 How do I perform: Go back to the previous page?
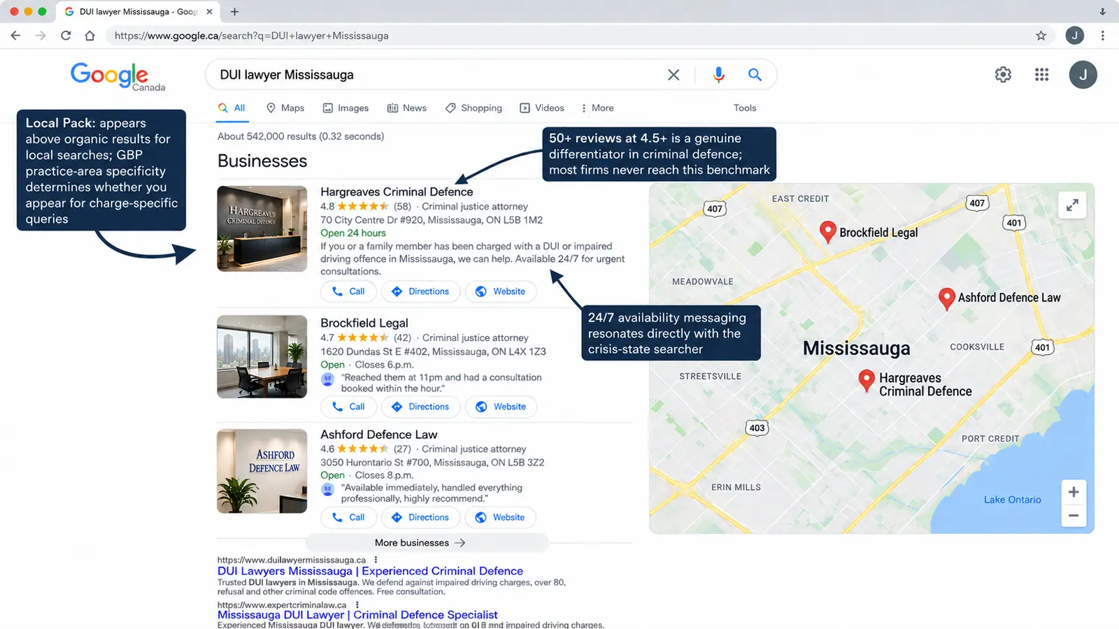[x=15, y=36]
